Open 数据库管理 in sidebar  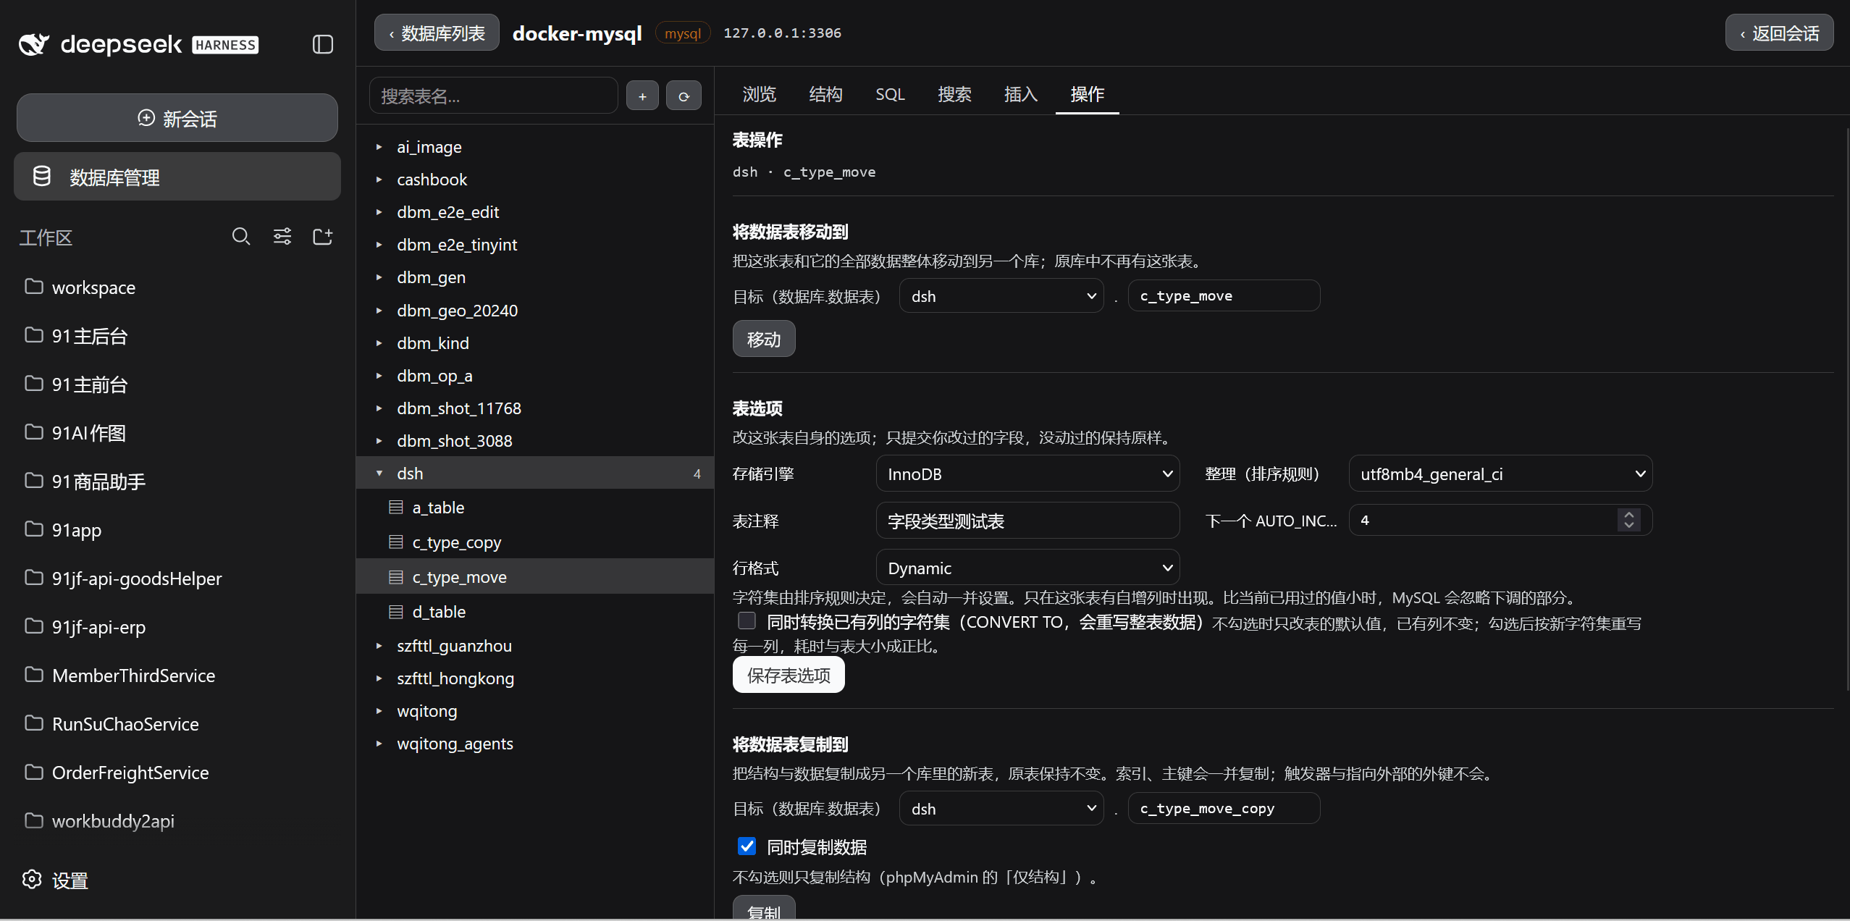(177, 177)
